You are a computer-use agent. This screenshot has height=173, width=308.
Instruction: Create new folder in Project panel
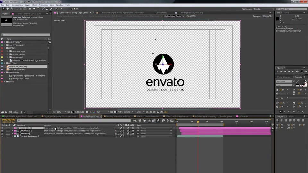tap(6, 112)
